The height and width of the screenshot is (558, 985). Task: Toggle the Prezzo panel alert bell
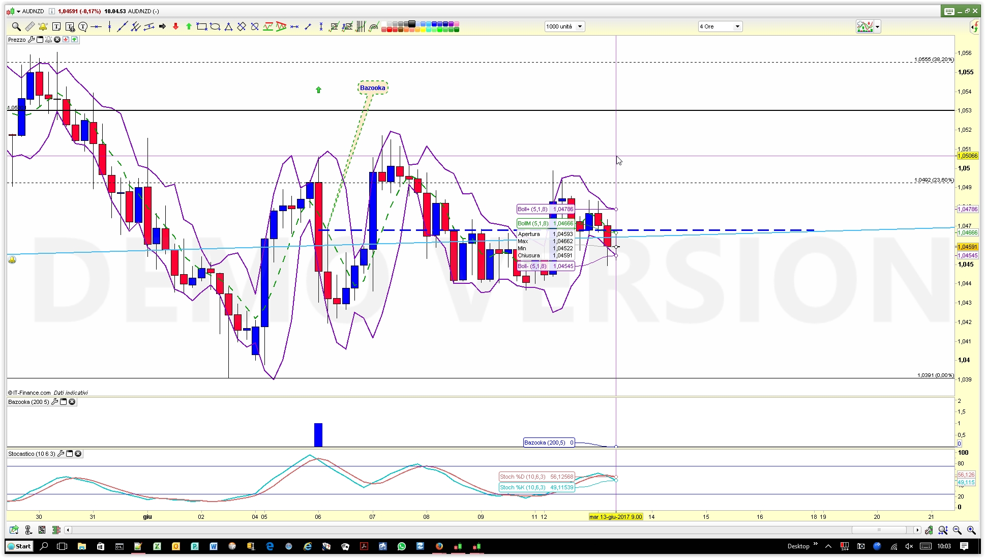point(48,40)
